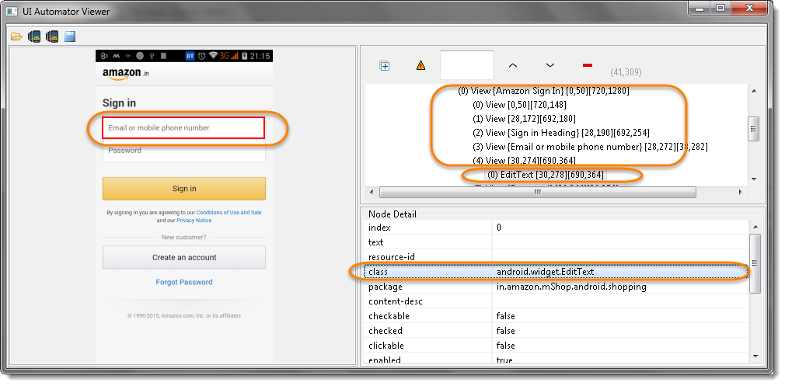Go to next search result with down chevron
This screenshot has height=386, width=785.
click(x=550, y=65)
